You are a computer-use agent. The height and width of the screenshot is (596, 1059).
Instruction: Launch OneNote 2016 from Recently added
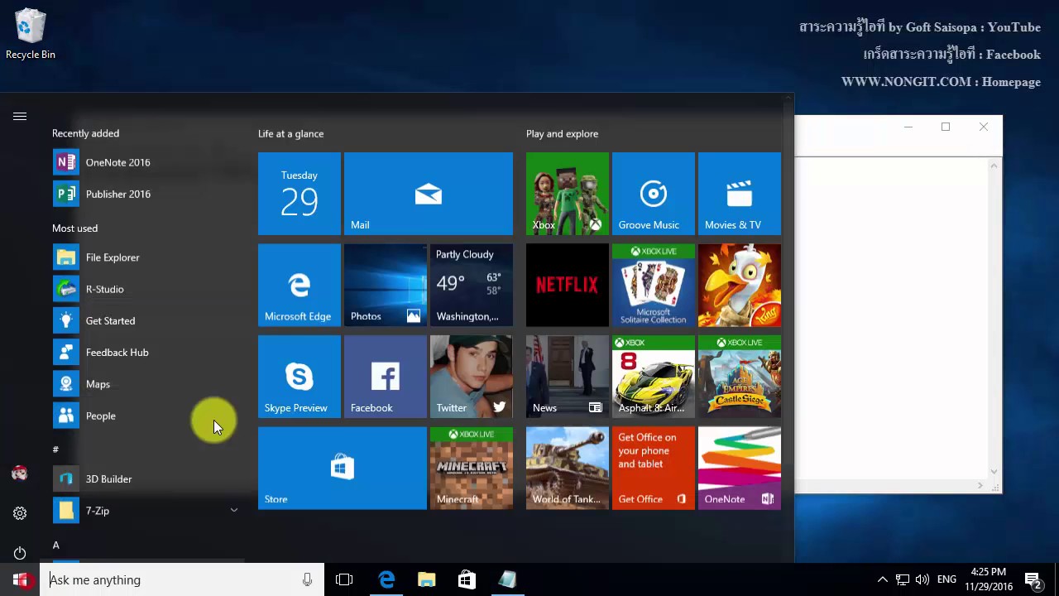148,162
